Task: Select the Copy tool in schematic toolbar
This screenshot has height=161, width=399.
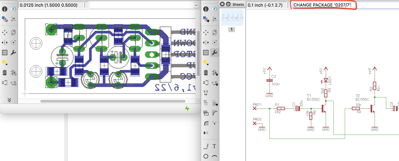Action: (x=215, y=32)
